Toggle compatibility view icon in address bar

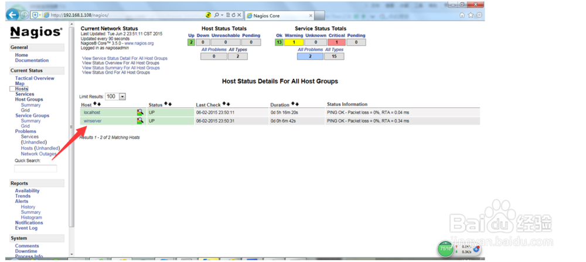[227, 15]
